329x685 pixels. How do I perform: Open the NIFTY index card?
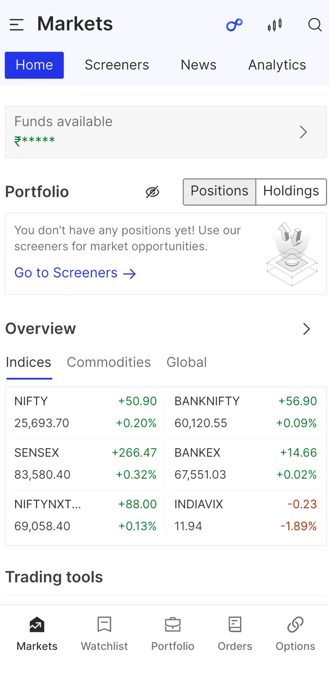click(x=85, y=412)
